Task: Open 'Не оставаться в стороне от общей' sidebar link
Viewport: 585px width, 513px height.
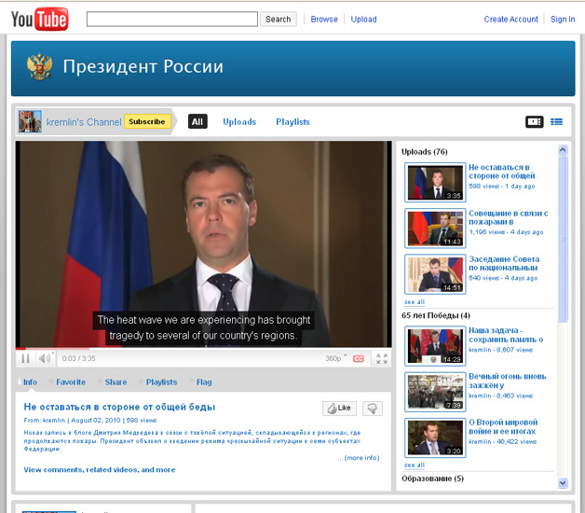Action: coord(502,172)
